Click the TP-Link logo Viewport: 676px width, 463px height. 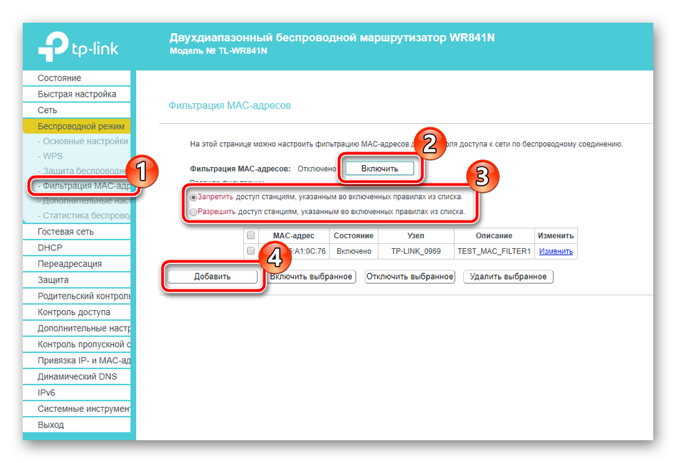78,49
